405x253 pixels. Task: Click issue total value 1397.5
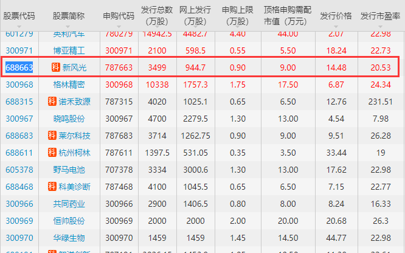tap(157, 153)
